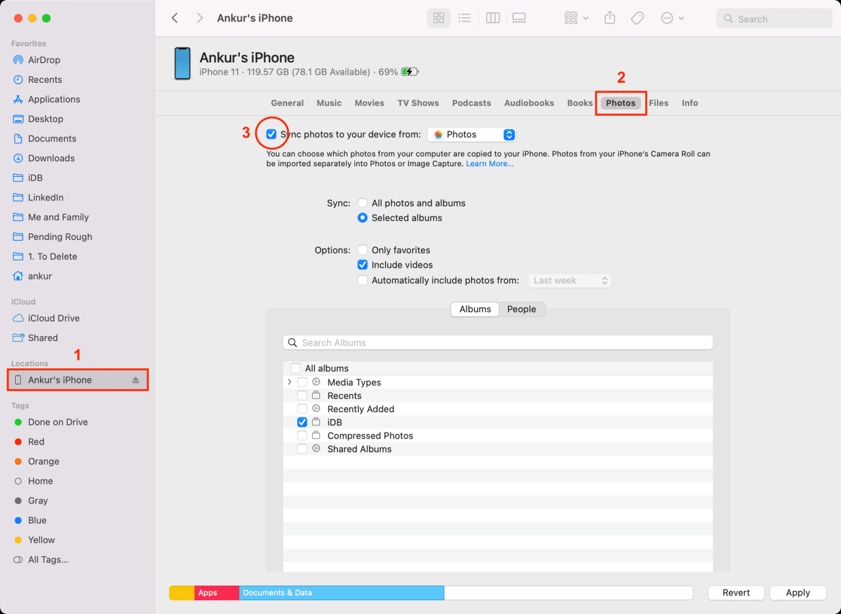The height and width of the screenshot is (614, 841).
Task: Switch to the People segment
Action: coord(522,310)
